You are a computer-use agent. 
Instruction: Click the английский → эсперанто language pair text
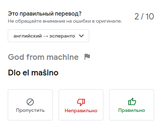tap(44, 36)
